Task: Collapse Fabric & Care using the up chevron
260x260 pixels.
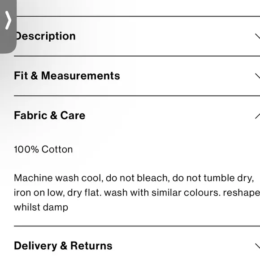Action: 257,116
